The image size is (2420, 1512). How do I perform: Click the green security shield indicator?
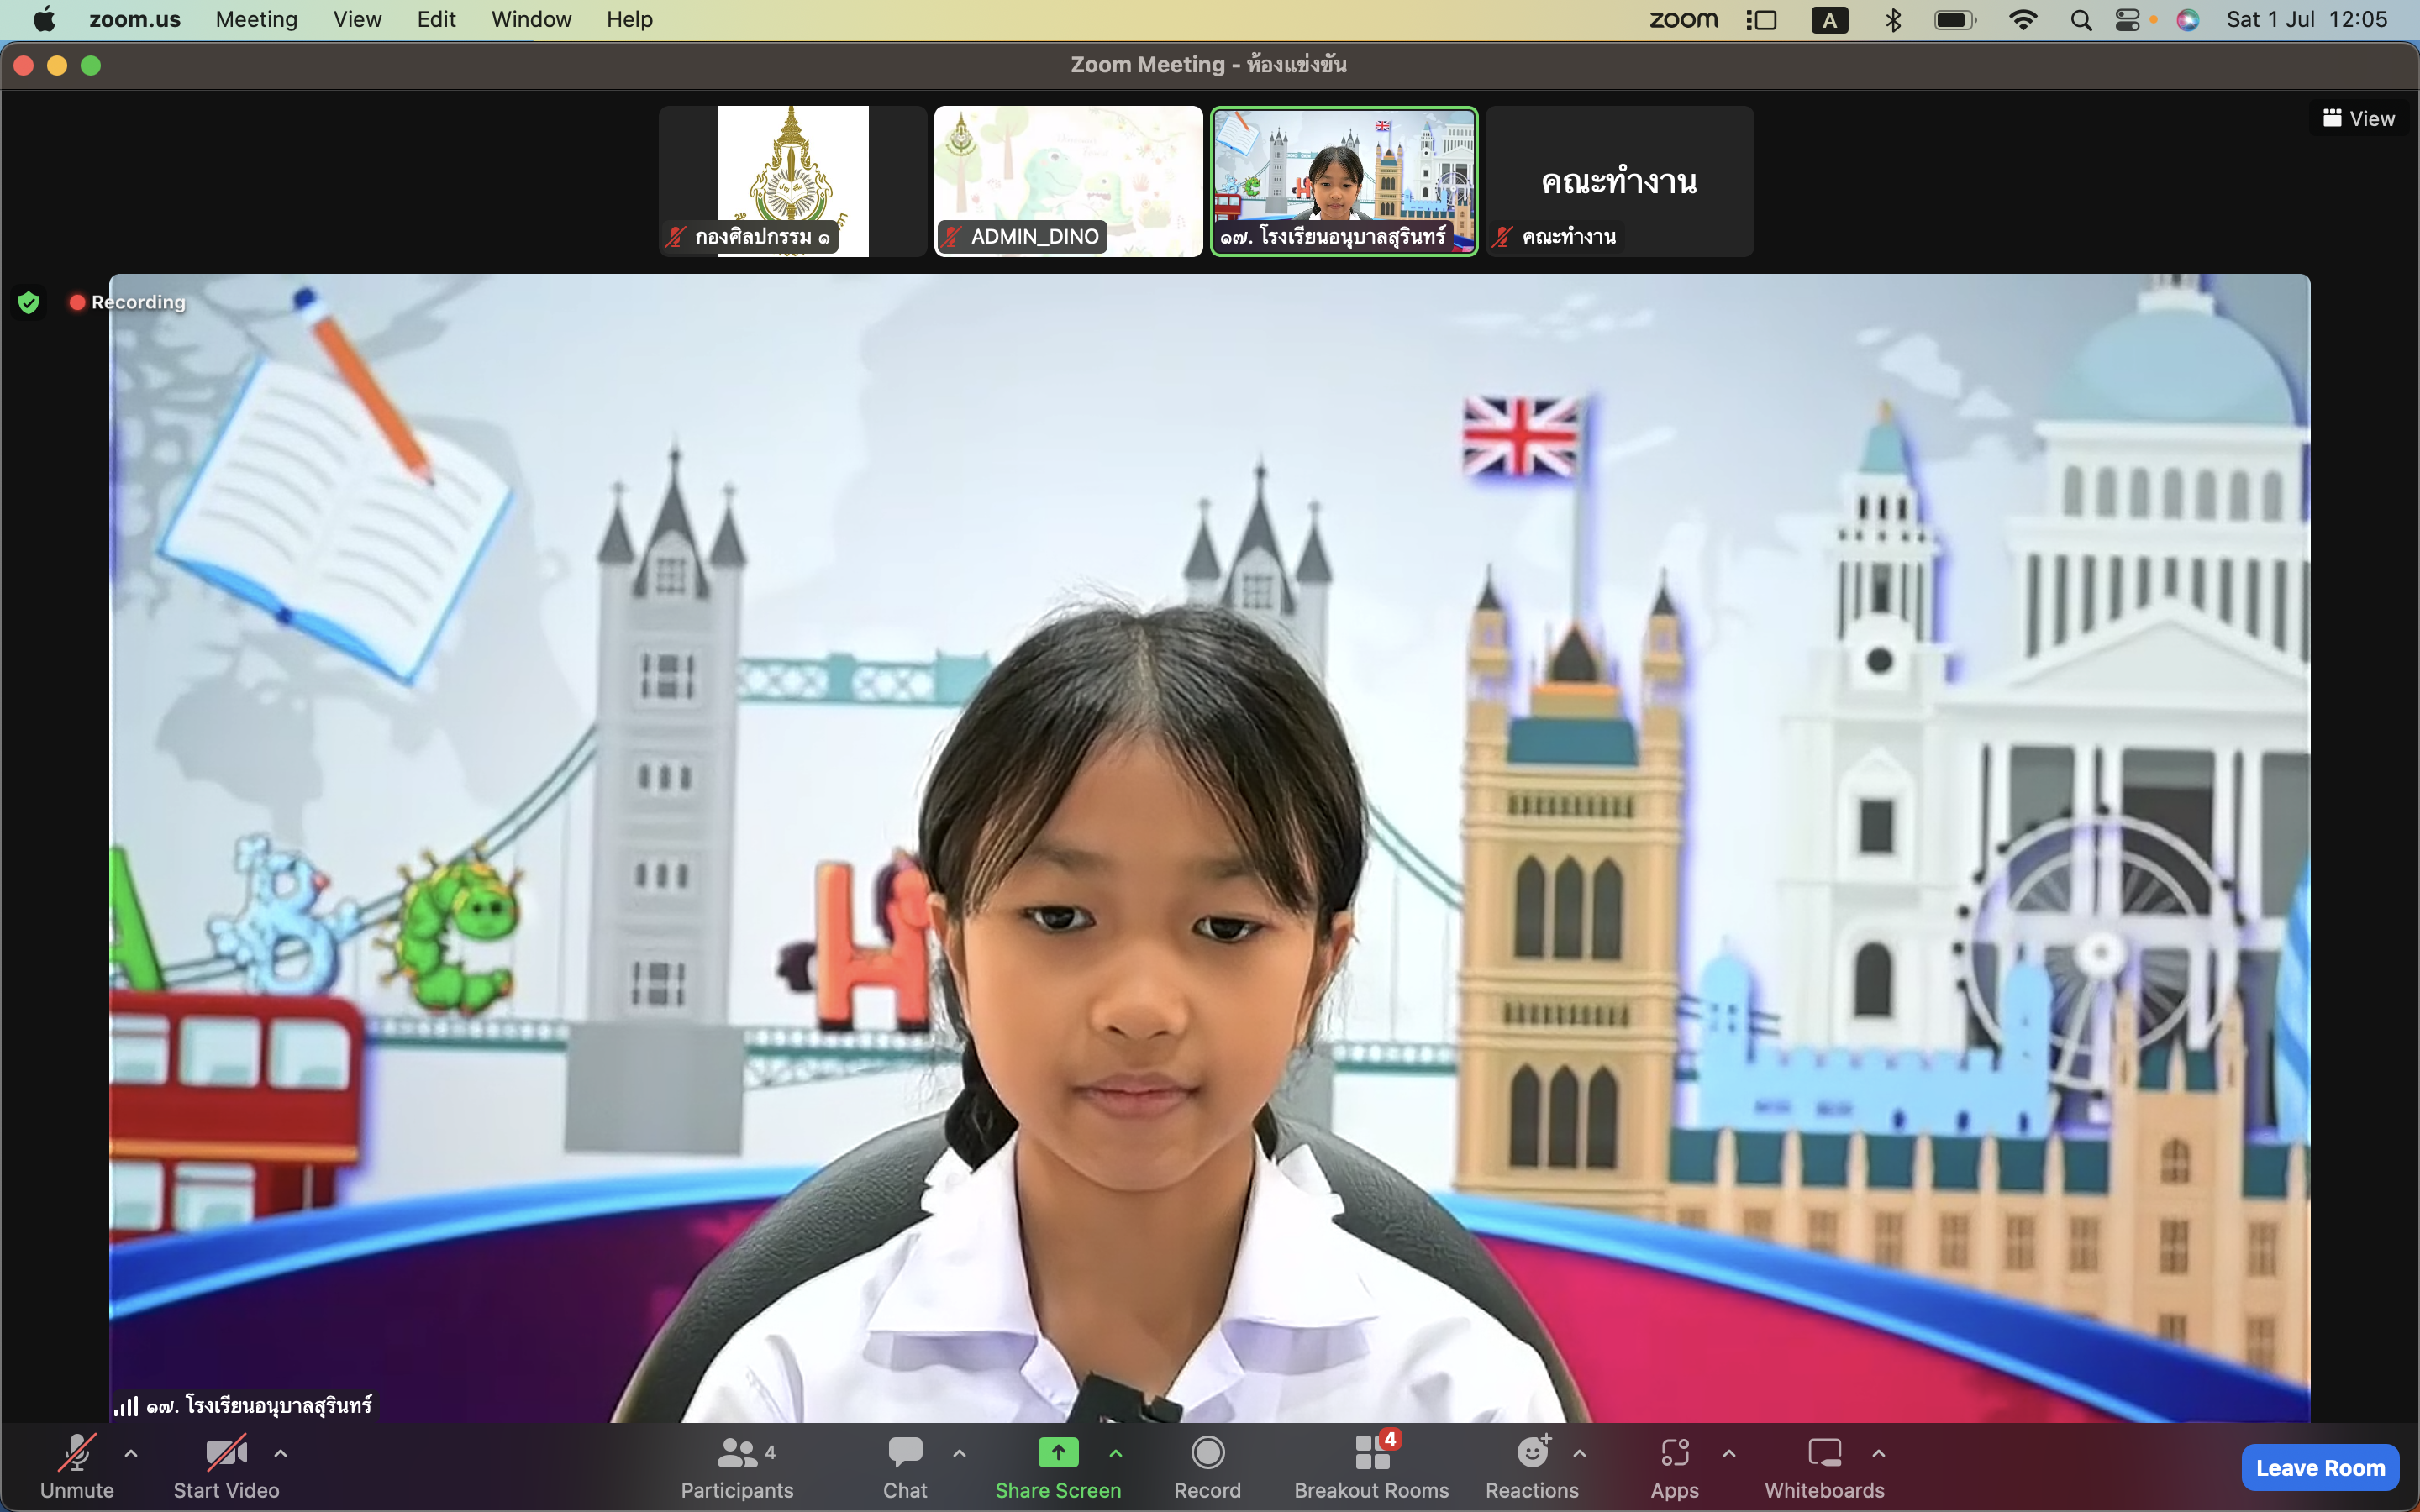click(30, 302)
